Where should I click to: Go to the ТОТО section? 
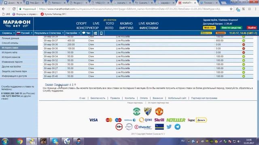(110, 23)
